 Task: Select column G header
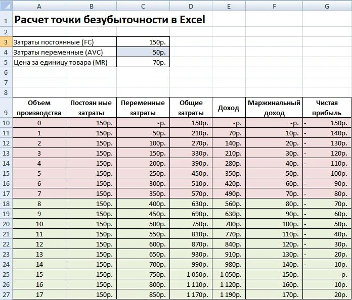[327, 6]
